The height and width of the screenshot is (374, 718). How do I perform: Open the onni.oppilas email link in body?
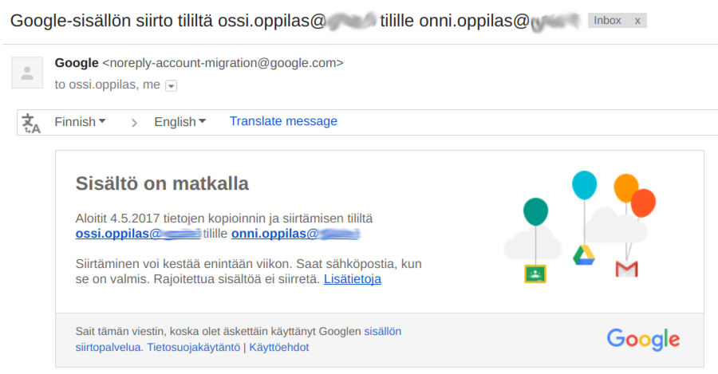pyautogui.click(x=295, y=234)
